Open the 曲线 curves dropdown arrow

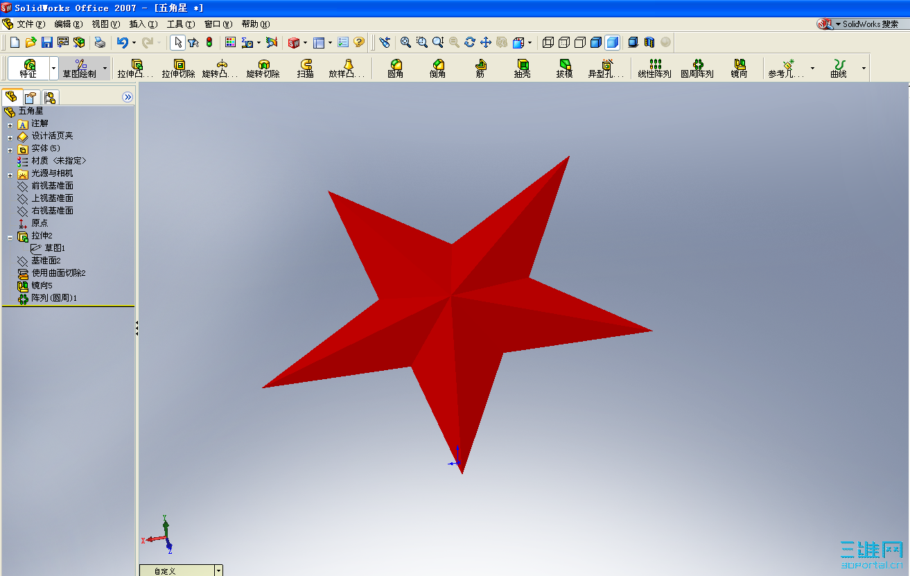[x=864, y=68]
